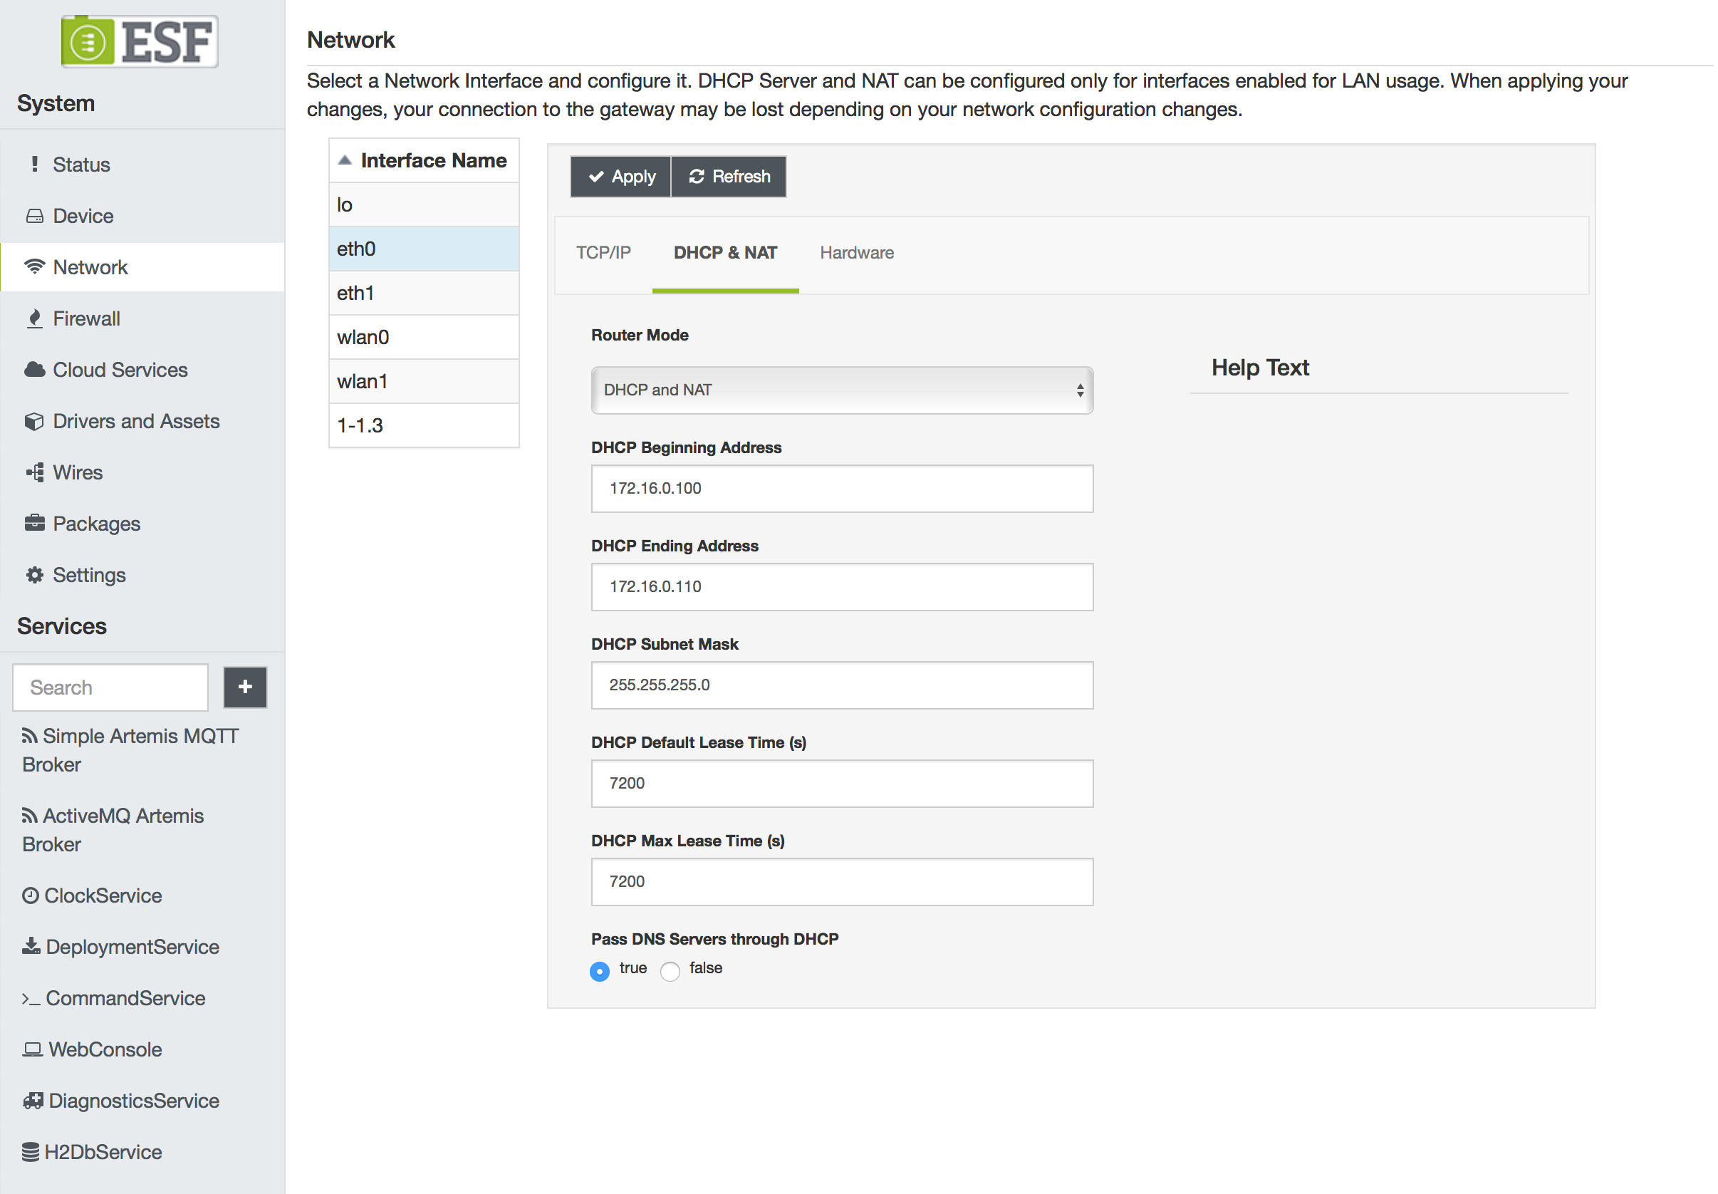
Task: Click the DHCP Beginning Address field
Action: (x=842, y=489)
